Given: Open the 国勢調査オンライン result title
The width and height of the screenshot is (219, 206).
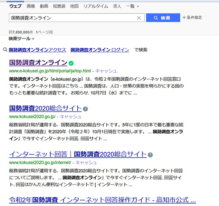Looking at the screenshot, I should (38, 63).
